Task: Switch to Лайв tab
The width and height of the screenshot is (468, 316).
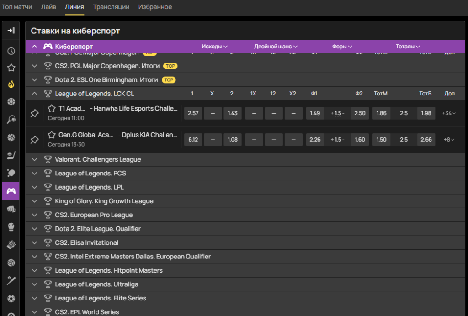Action: pos(48,7)
